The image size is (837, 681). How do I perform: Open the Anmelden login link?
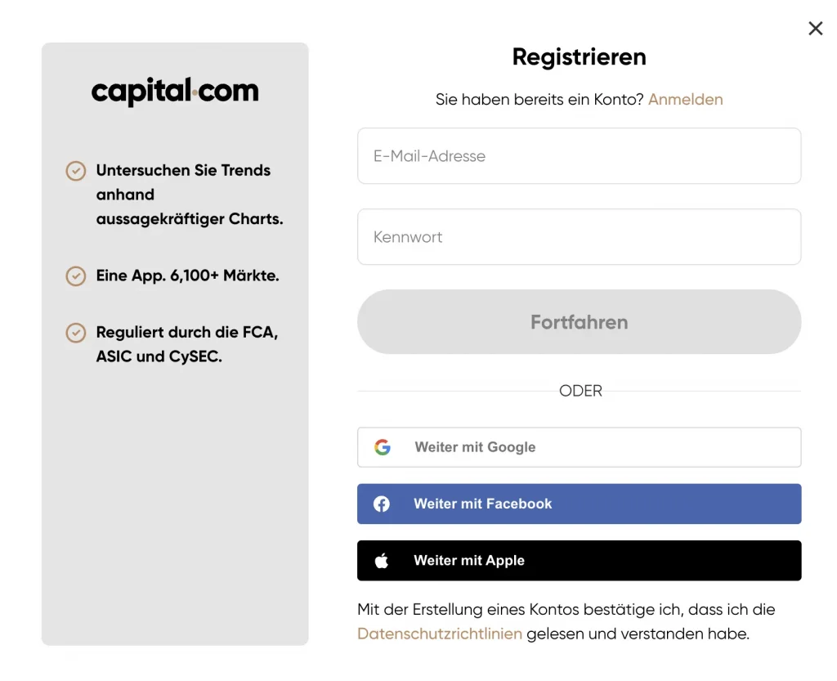click(x=685, y=100)
